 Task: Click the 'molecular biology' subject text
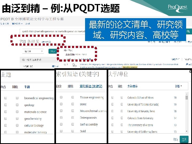[x=35, y=132]
